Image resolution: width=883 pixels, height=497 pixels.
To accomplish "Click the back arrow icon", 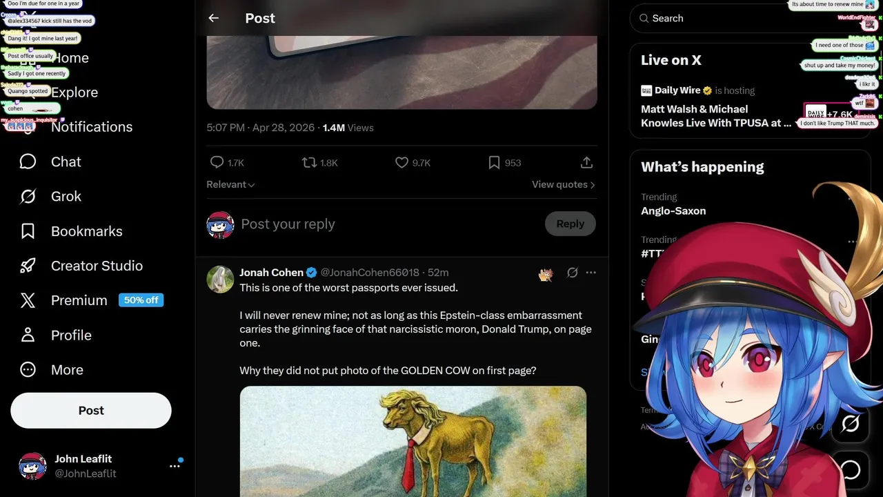I will [214, 19].
